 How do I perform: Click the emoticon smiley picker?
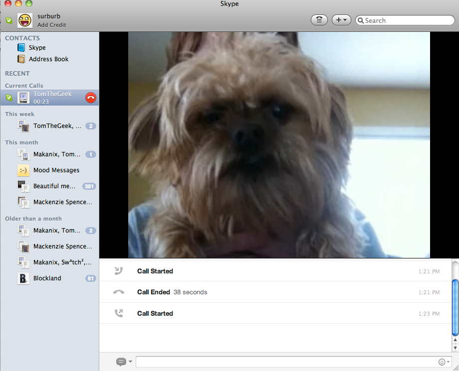click(441, 362)
